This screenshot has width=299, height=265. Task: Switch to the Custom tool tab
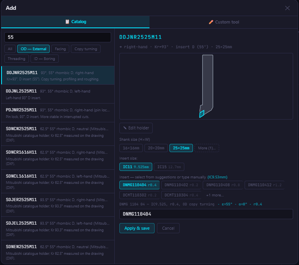point(224,22)
